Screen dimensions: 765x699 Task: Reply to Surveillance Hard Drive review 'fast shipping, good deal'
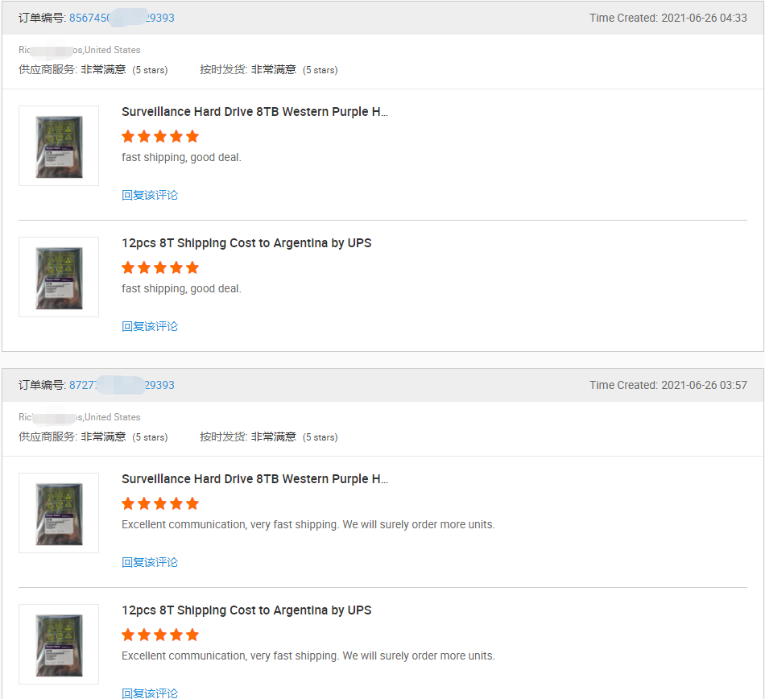[x=150, y=195]
